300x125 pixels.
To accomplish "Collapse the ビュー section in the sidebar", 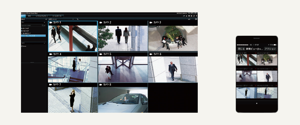I will (44, 22).
